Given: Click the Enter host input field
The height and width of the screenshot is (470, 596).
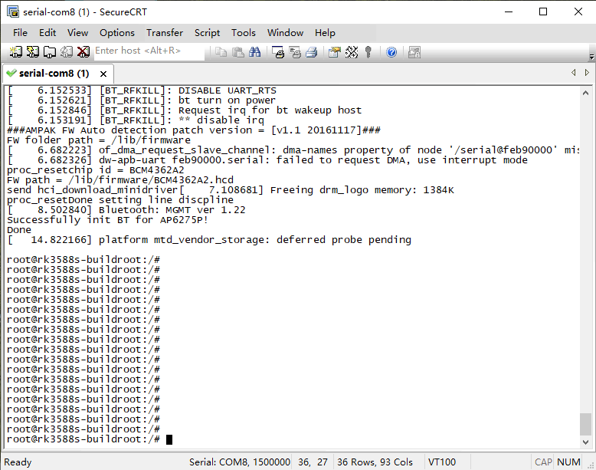Looking at the screenshot, I should pyautogui.click(x=147, y=51).
